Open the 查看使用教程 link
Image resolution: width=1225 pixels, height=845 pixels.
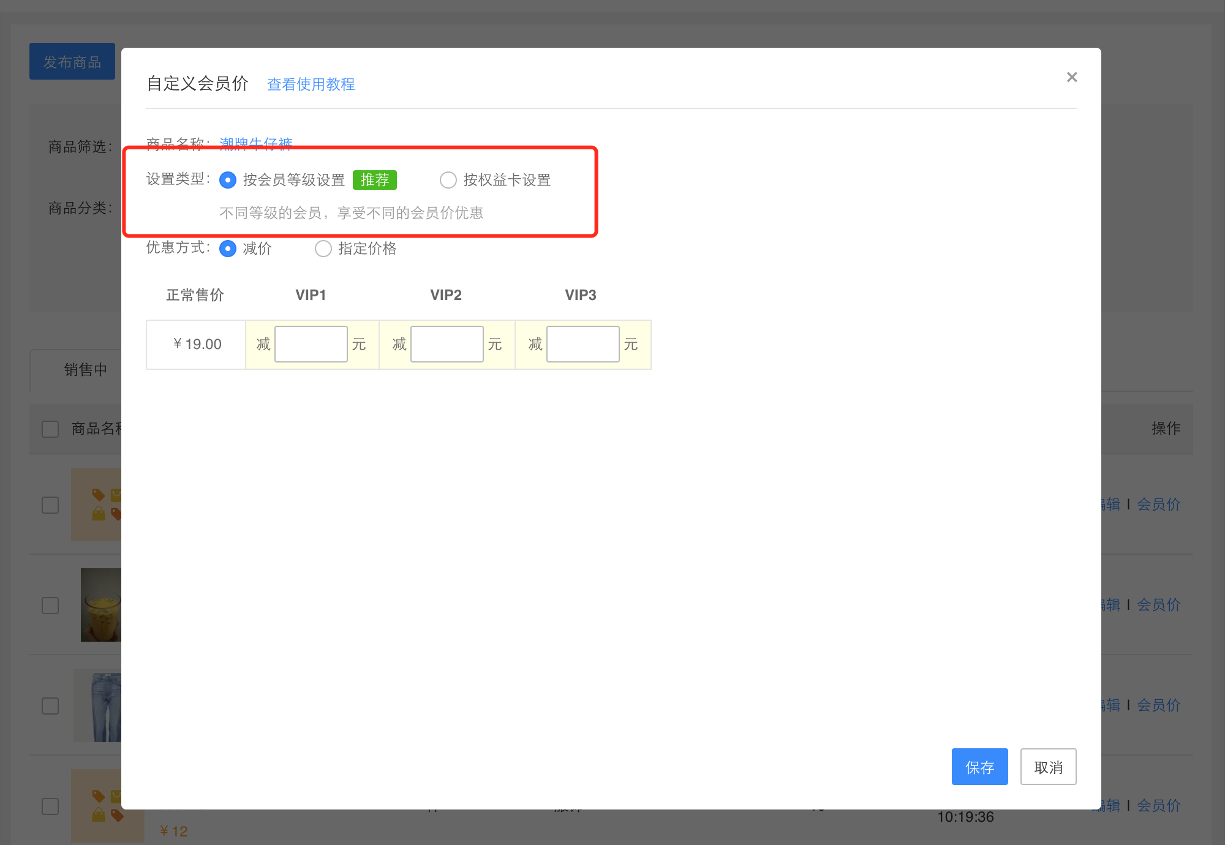point(311,84)
